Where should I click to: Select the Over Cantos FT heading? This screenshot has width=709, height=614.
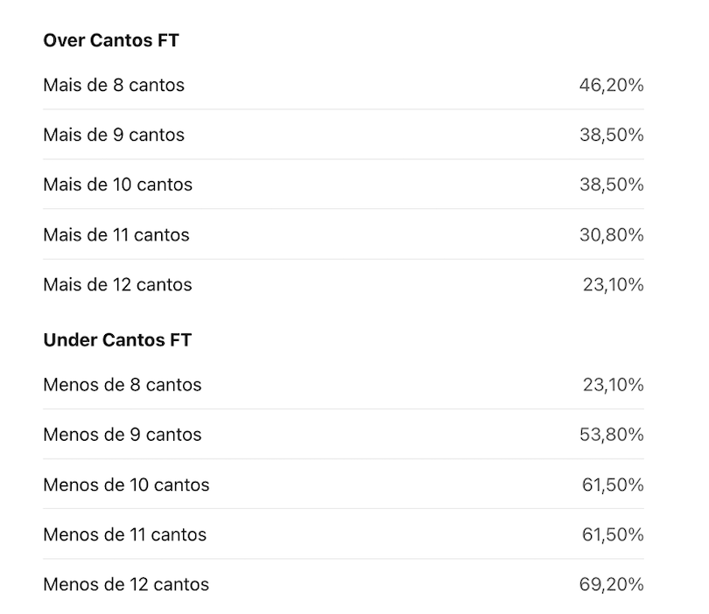[111, 40]
